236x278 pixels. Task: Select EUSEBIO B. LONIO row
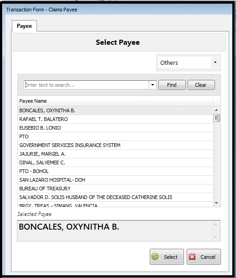click(x=115, y=128)
